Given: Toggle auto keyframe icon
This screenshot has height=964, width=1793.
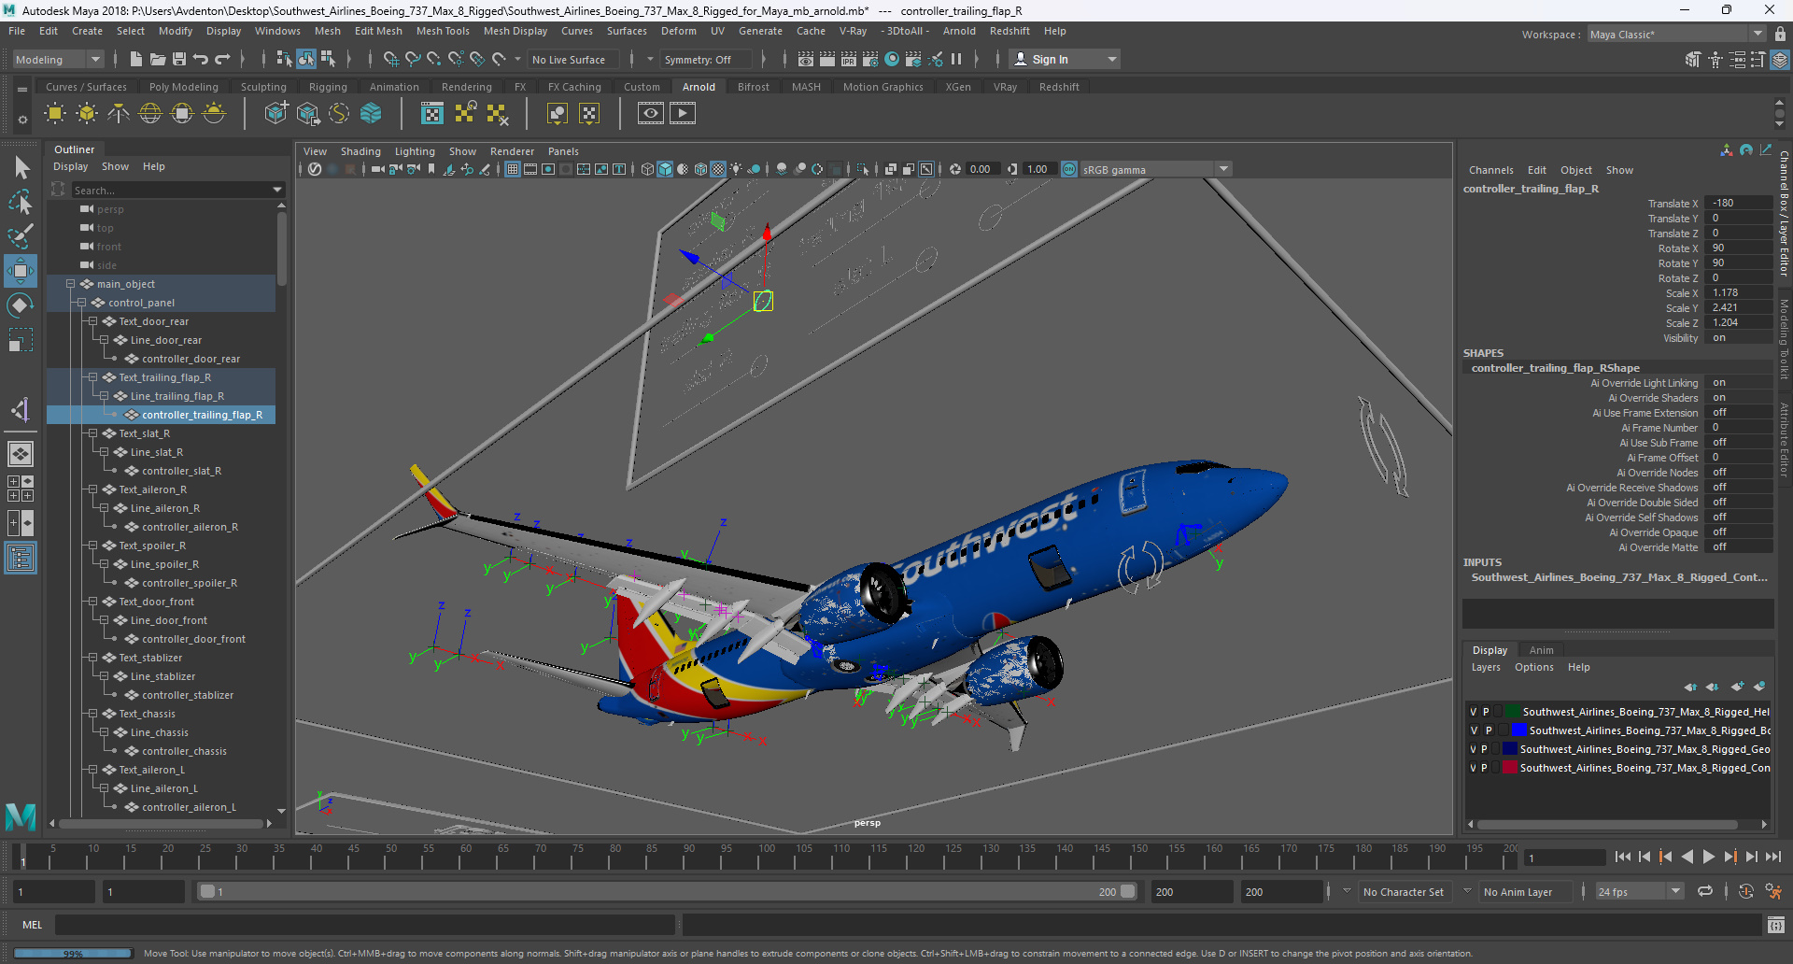Looking at the screenshot, I should [1746, 891].
